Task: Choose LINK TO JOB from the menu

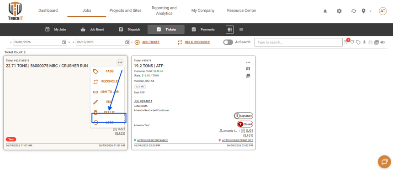Action: tap(107, 92)
